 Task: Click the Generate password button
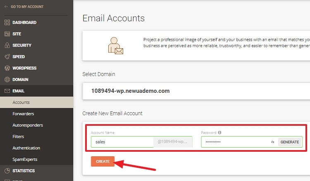pos(290,142)
